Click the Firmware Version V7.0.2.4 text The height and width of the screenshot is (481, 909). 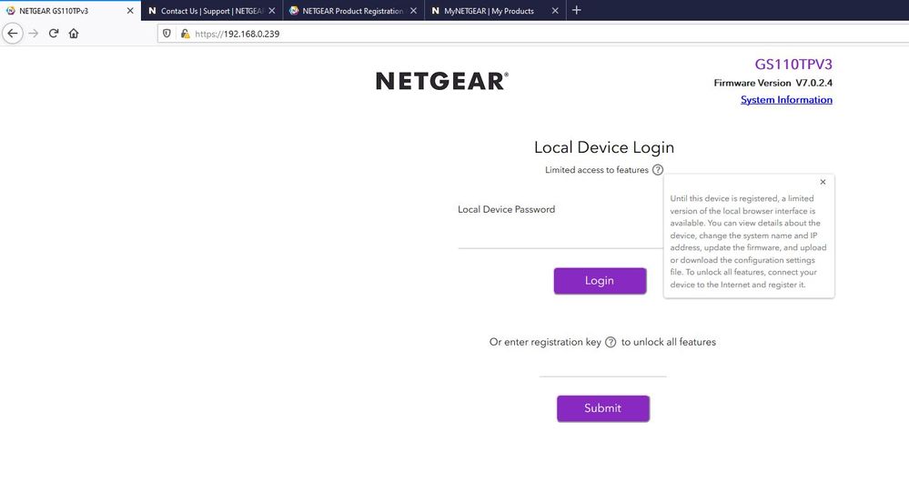click(773, 83)
